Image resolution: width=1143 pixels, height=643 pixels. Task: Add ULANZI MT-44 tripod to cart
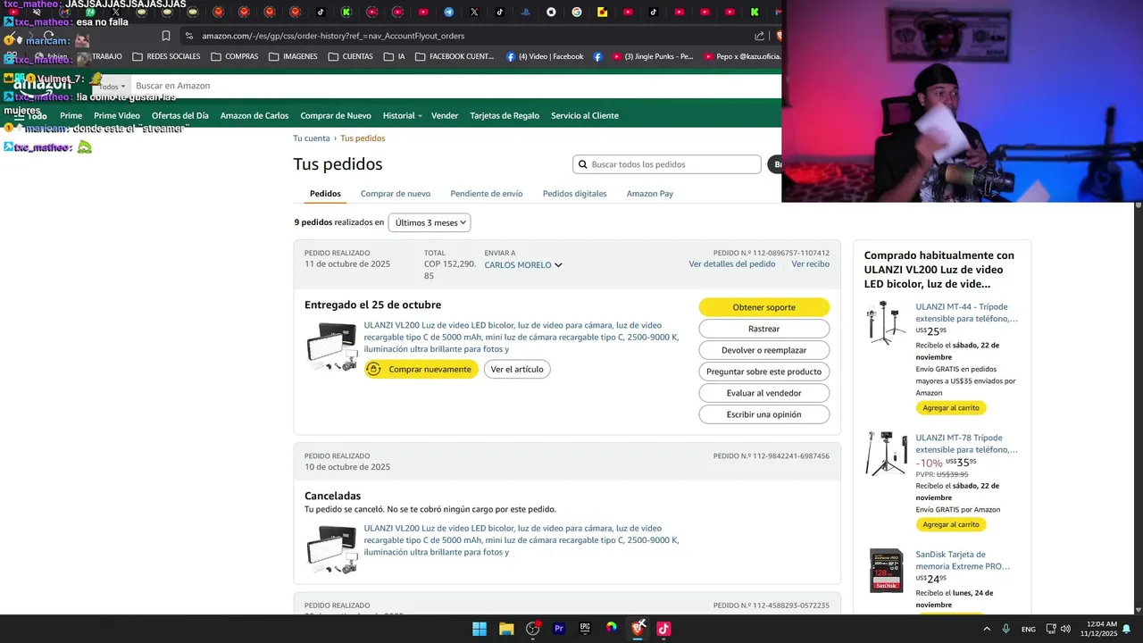(x=951, y=408)
